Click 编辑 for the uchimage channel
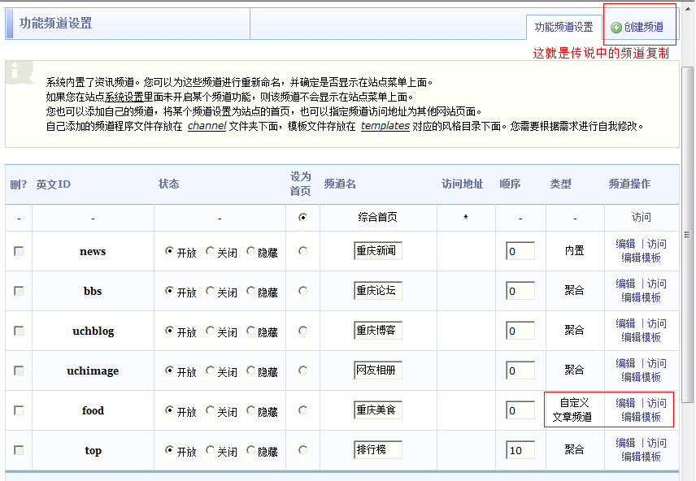Screen dimensions: 696x481 click(625, 363)
